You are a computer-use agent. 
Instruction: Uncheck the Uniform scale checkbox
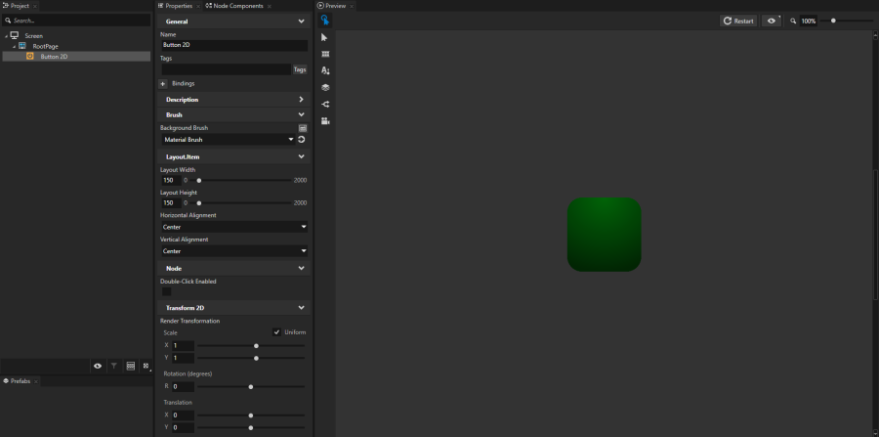[276, 332]
